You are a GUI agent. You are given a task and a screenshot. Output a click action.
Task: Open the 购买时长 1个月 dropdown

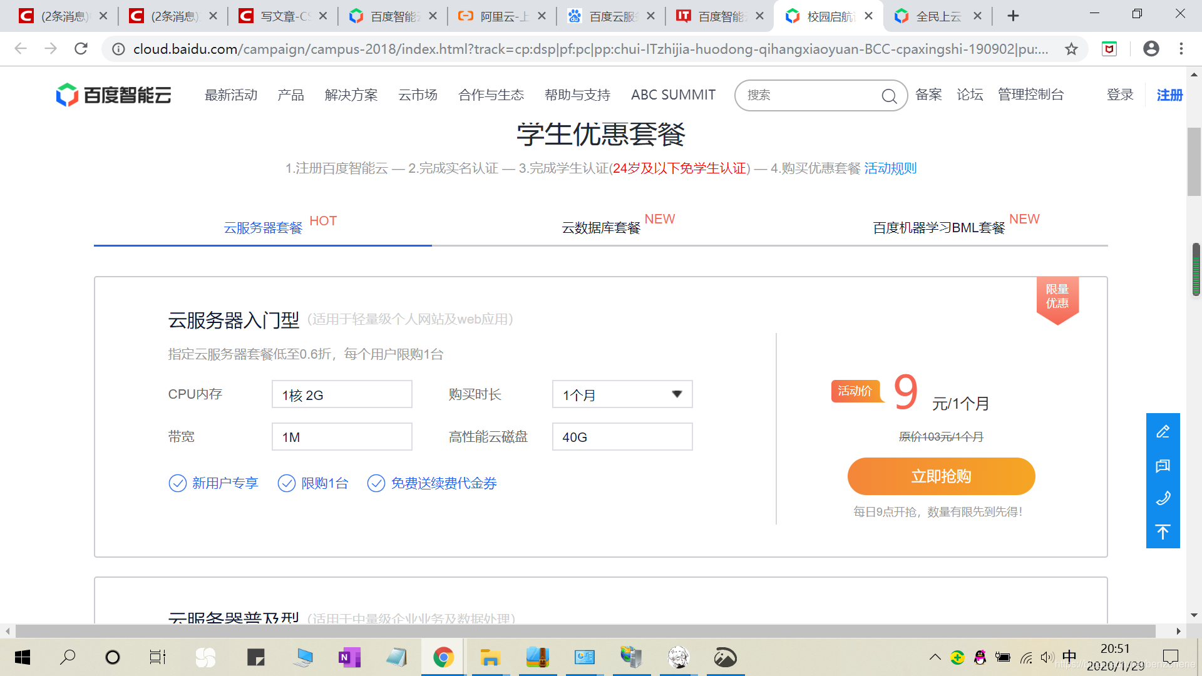pyautogui.click(x=622, y=394)
